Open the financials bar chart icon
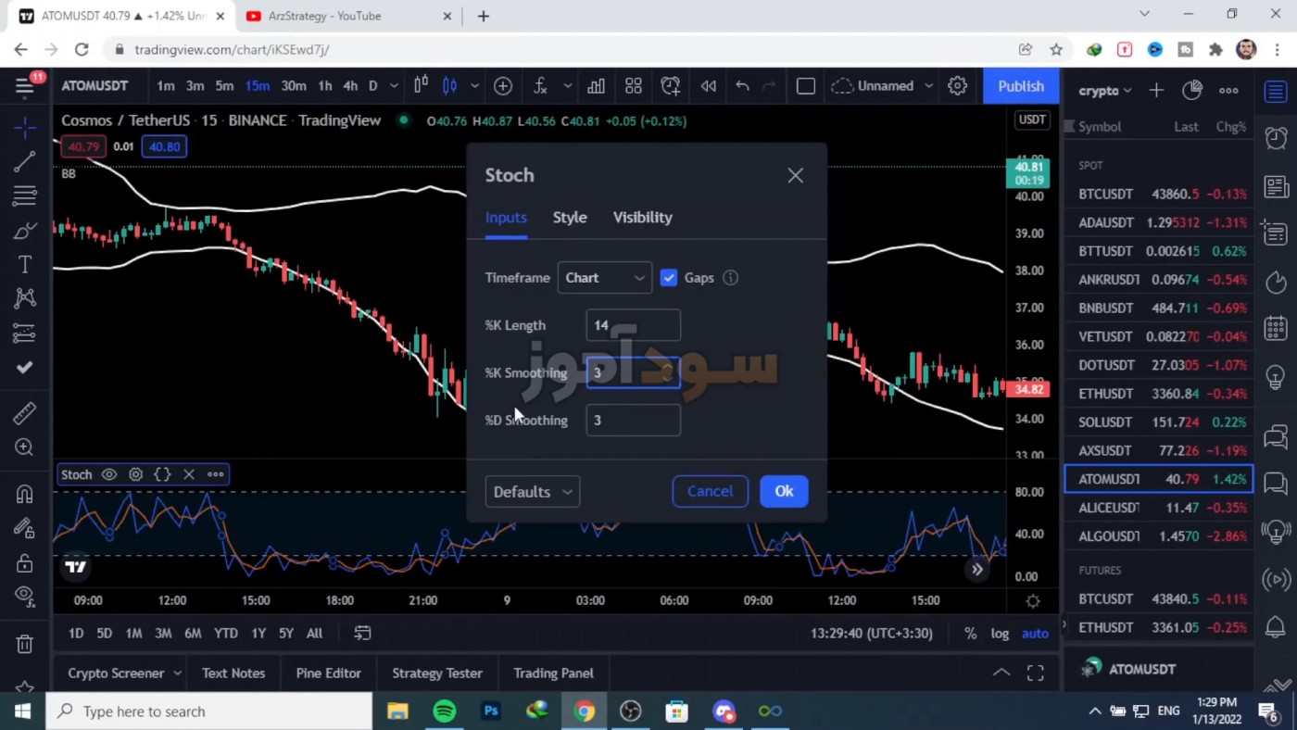The width and height of the screenshot is (1297, 730). [x=596, y=86]
